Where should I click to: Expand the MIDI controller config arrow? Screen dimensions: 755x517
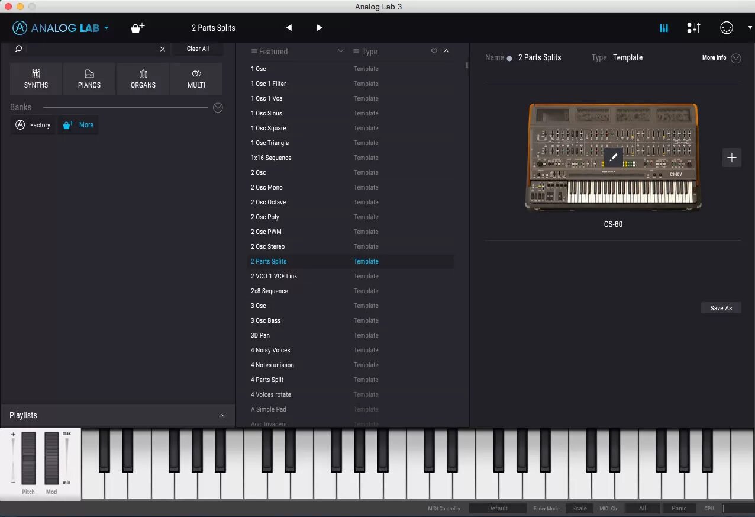click(x=750, y=28)
